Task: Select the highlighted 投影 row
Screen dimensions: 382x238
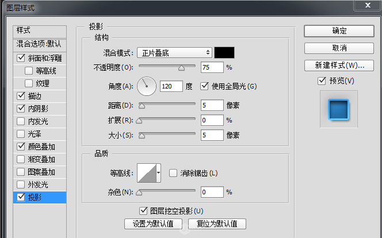Action: [40, 197]
